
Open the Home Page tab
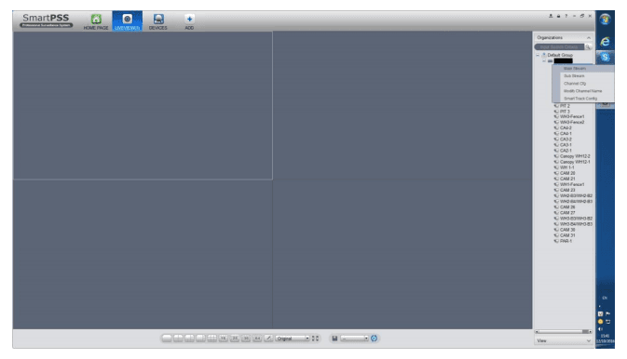[96, 22]
